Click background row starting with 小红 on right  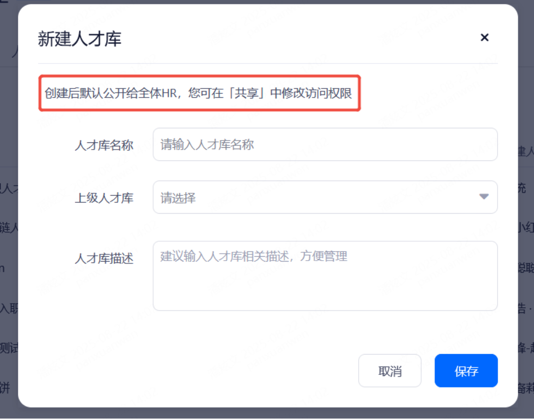pos(525,227)
